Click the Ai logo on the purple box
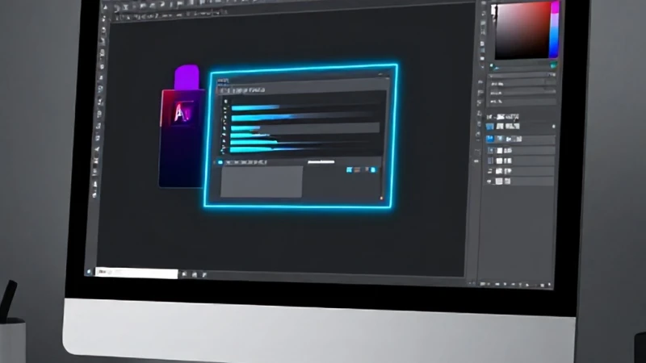 [182, 112]
